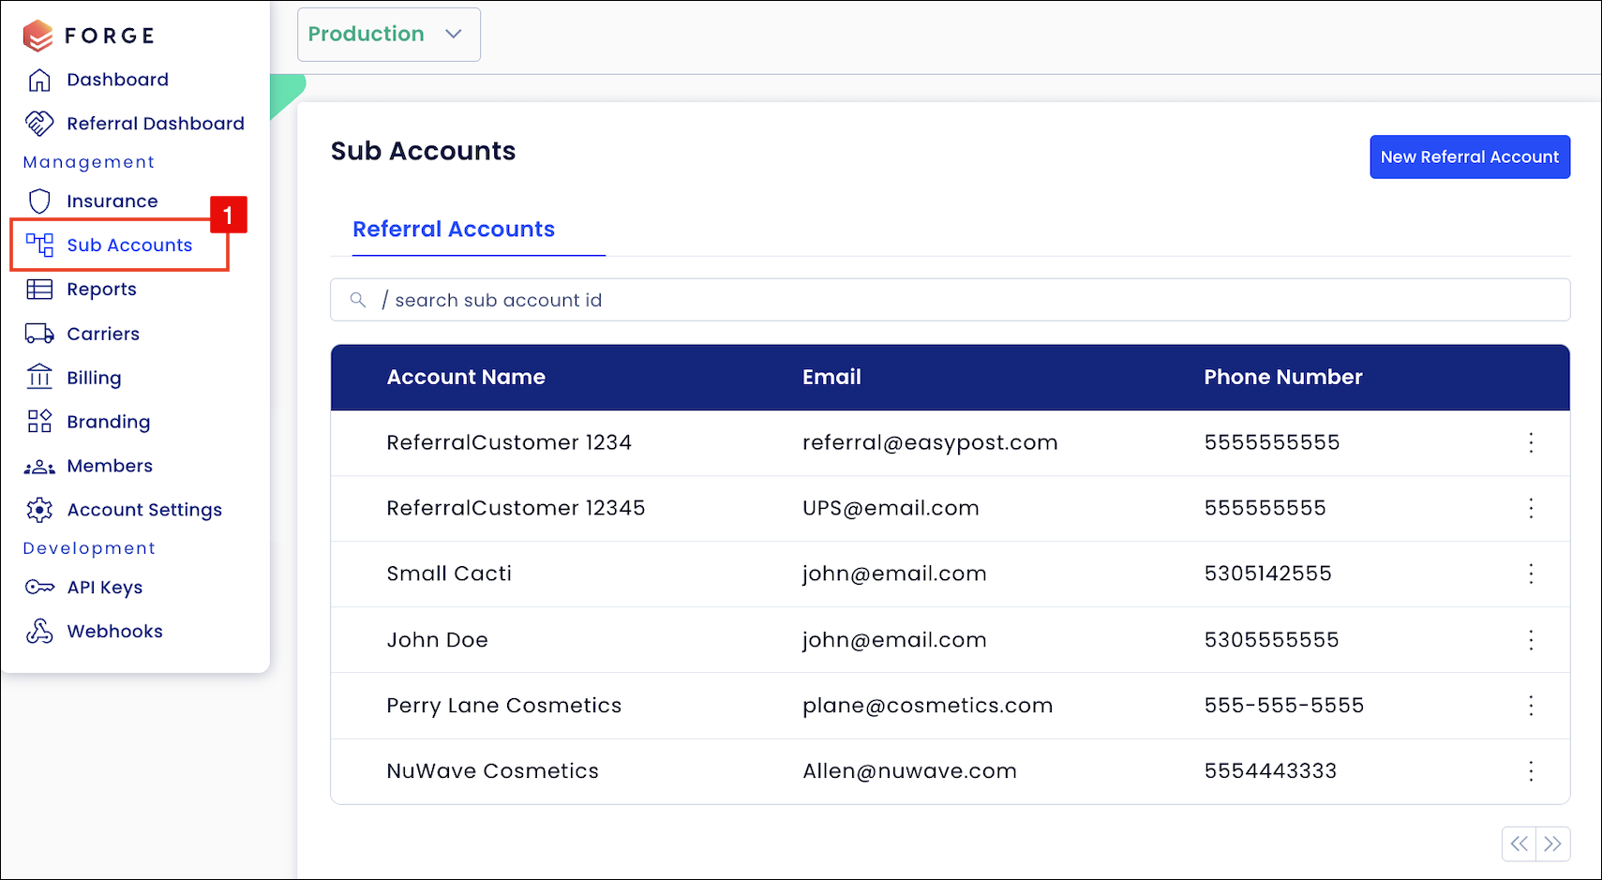The width and height of the screenshot is (1602, 880).
Task: Click the Forge logo icon
Action: pos(38,36)
